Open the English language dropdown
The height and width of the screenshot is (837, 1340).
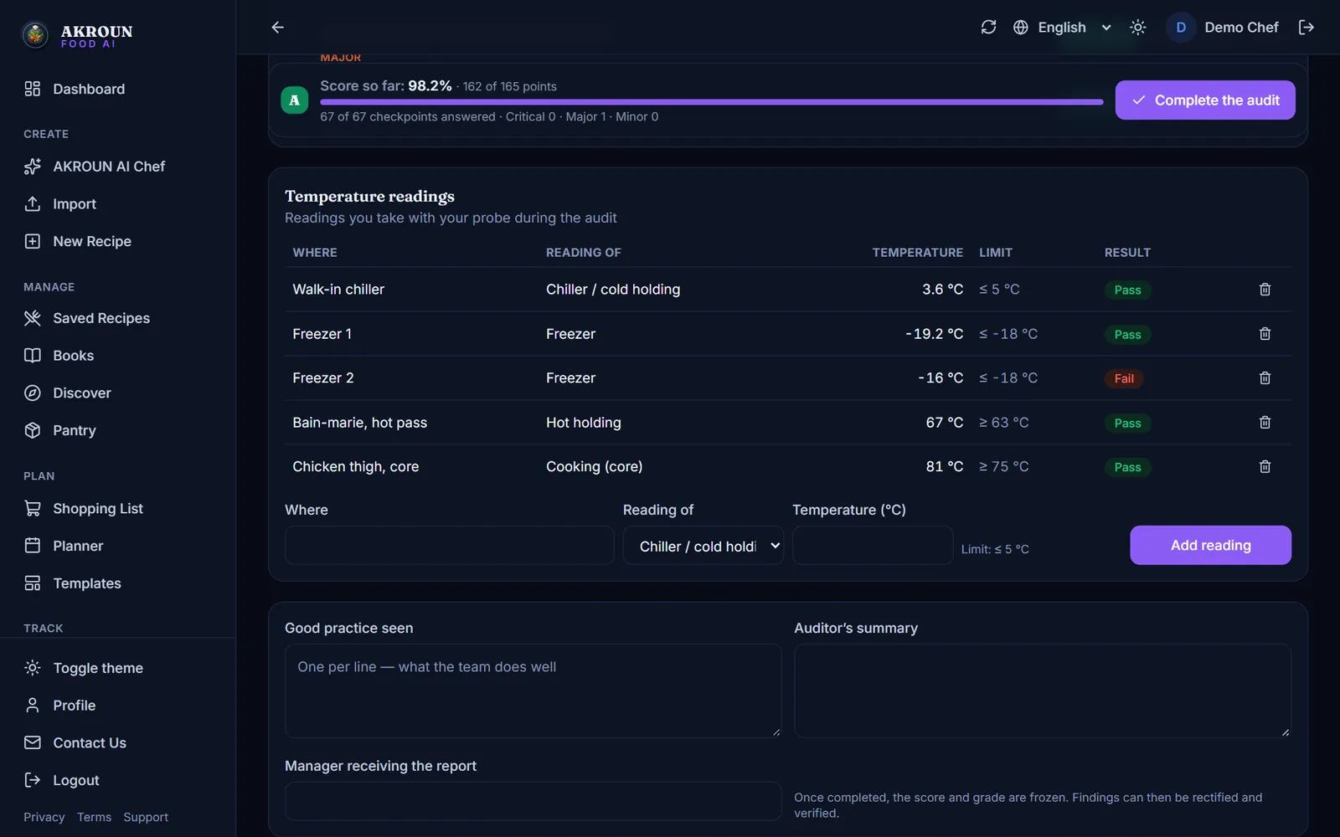(x=1075, y=28)
